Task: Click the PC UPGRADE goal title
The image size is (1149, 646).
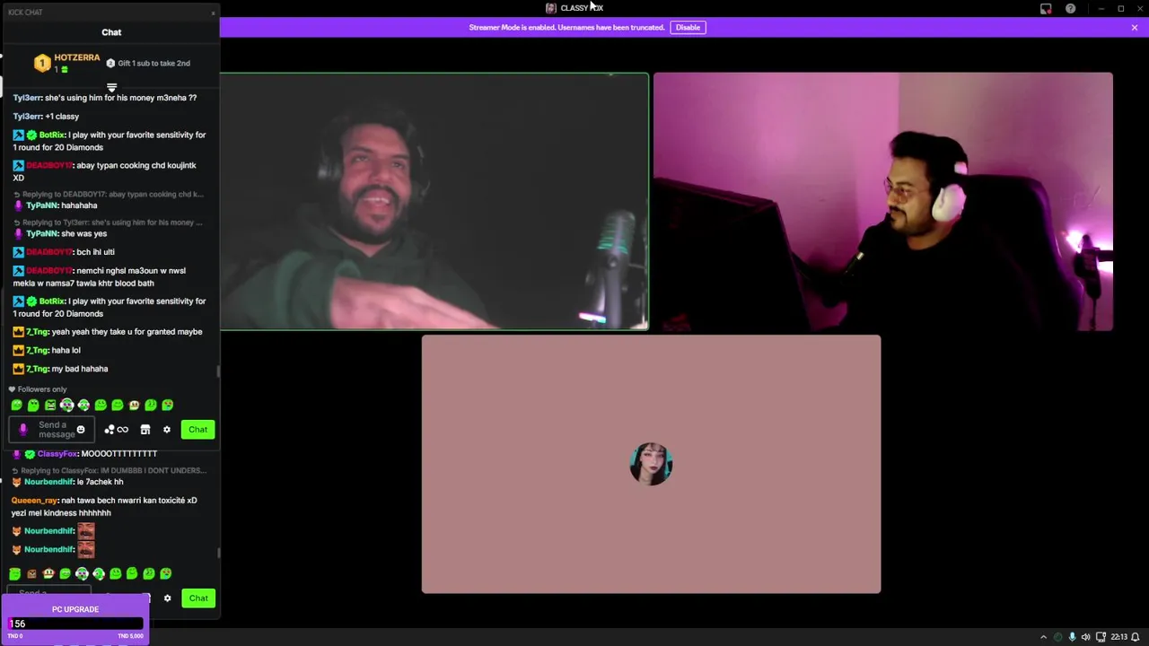Action: (x=75, y=609)
